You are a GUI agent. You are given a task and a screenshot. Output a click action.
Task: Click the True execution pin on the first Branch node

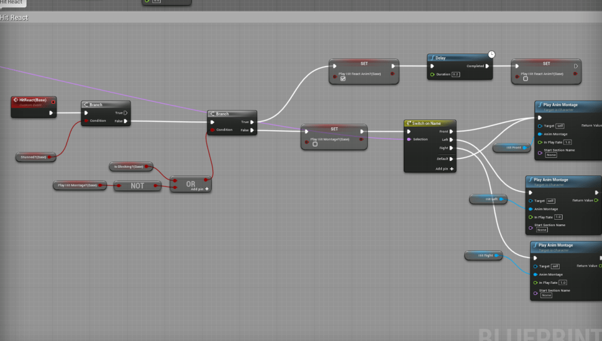tap(126, 112)
